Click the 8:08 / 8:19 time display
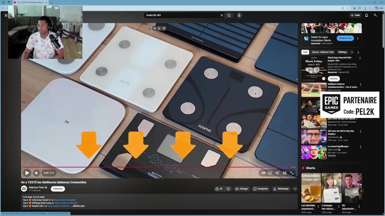Viewport: 385px width, 216px height. (x=49, y=173)
